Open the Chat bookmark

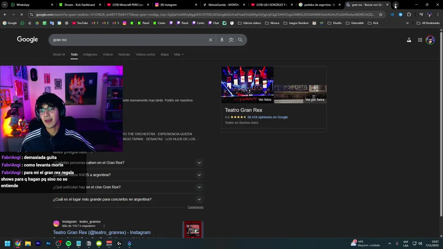pyautogui.click(x=214, y=23)
